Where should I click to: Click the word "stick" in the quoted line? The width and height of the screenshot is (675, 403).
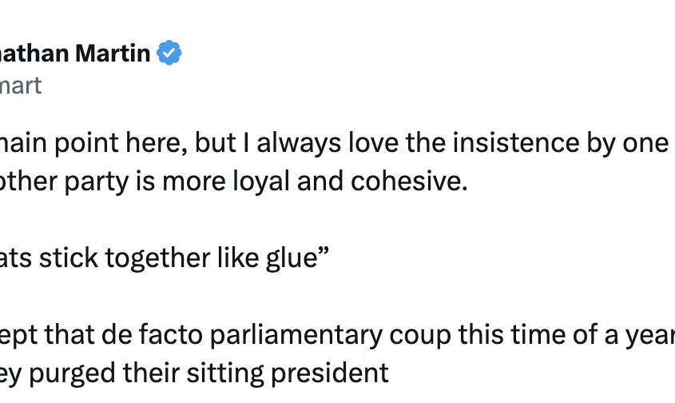pos(69,258)
